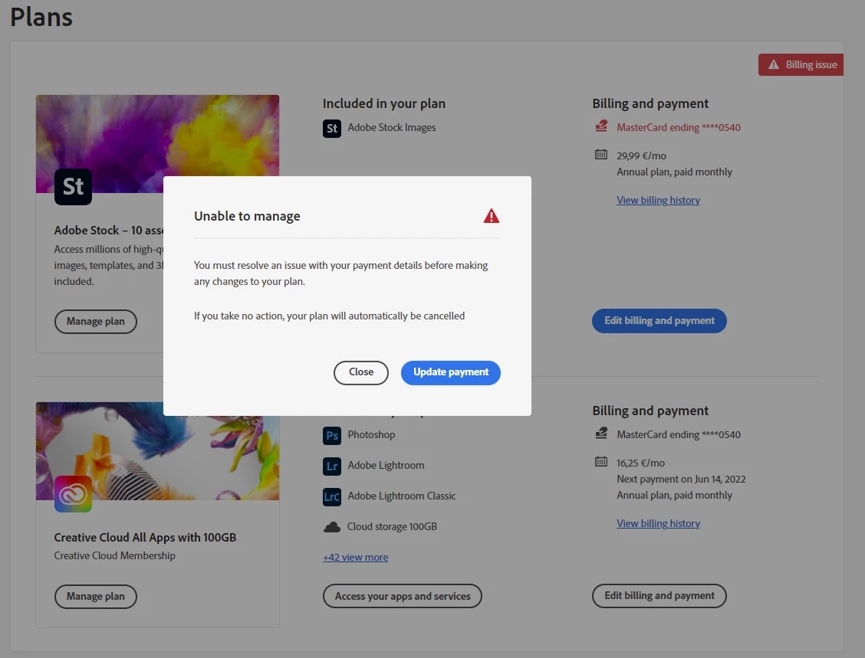
Task: Click the cloud storage icon
Action: click(331, 527)
